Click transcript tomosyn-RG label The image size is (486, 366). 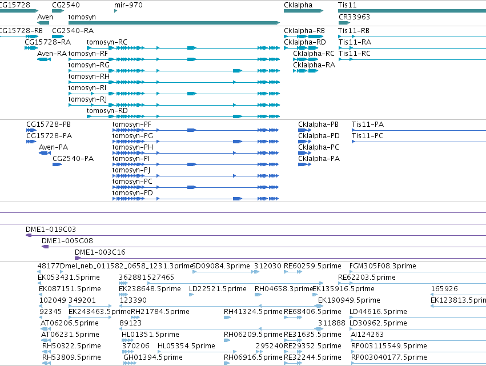click(x=89, y=65)
